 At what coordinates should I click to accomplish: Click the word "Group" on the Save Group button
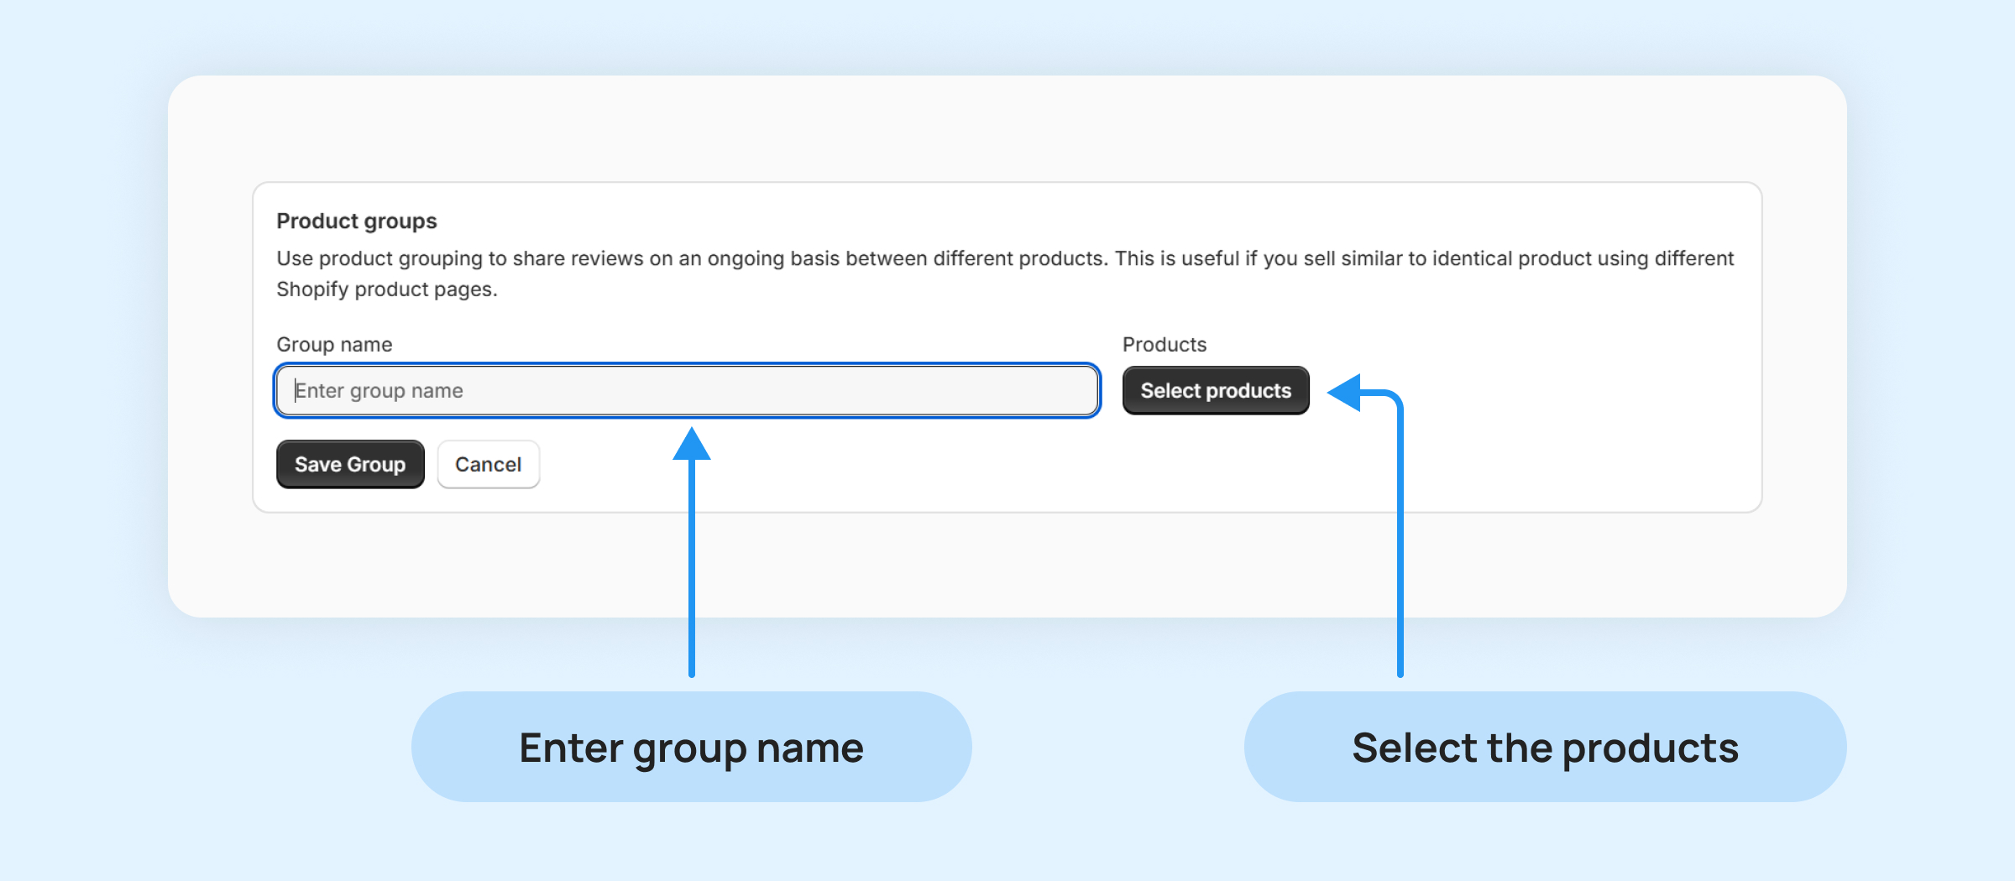coord(376,465)
